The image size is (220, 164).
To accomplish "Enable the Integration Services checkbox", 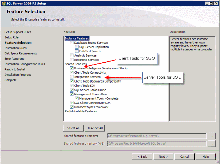I will (72, 77).
